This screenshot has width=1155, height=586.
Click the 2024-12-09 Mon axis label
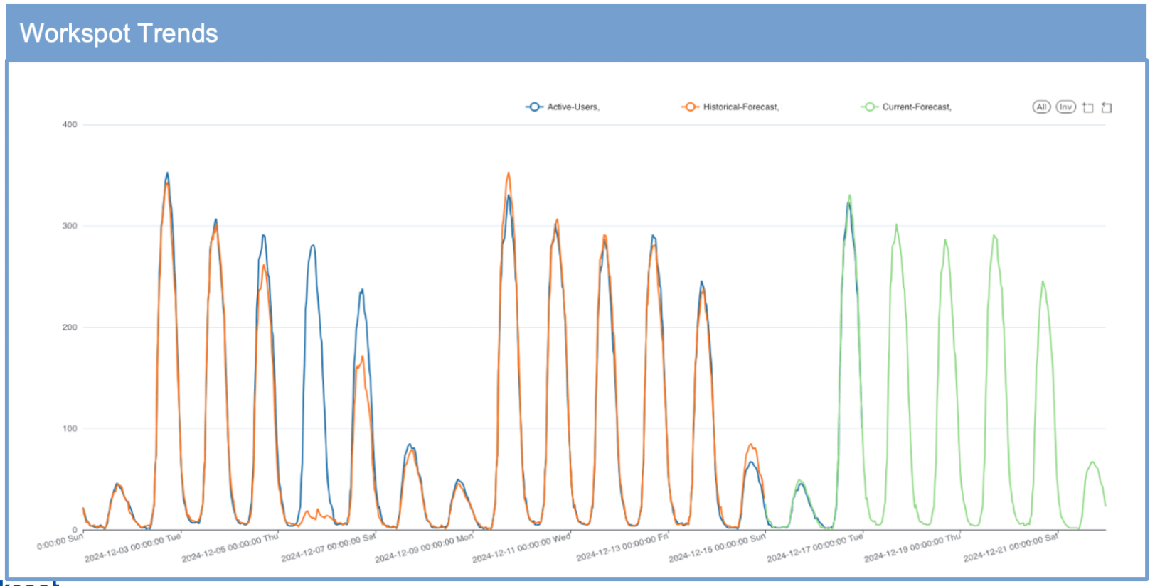tap(425, 548)
